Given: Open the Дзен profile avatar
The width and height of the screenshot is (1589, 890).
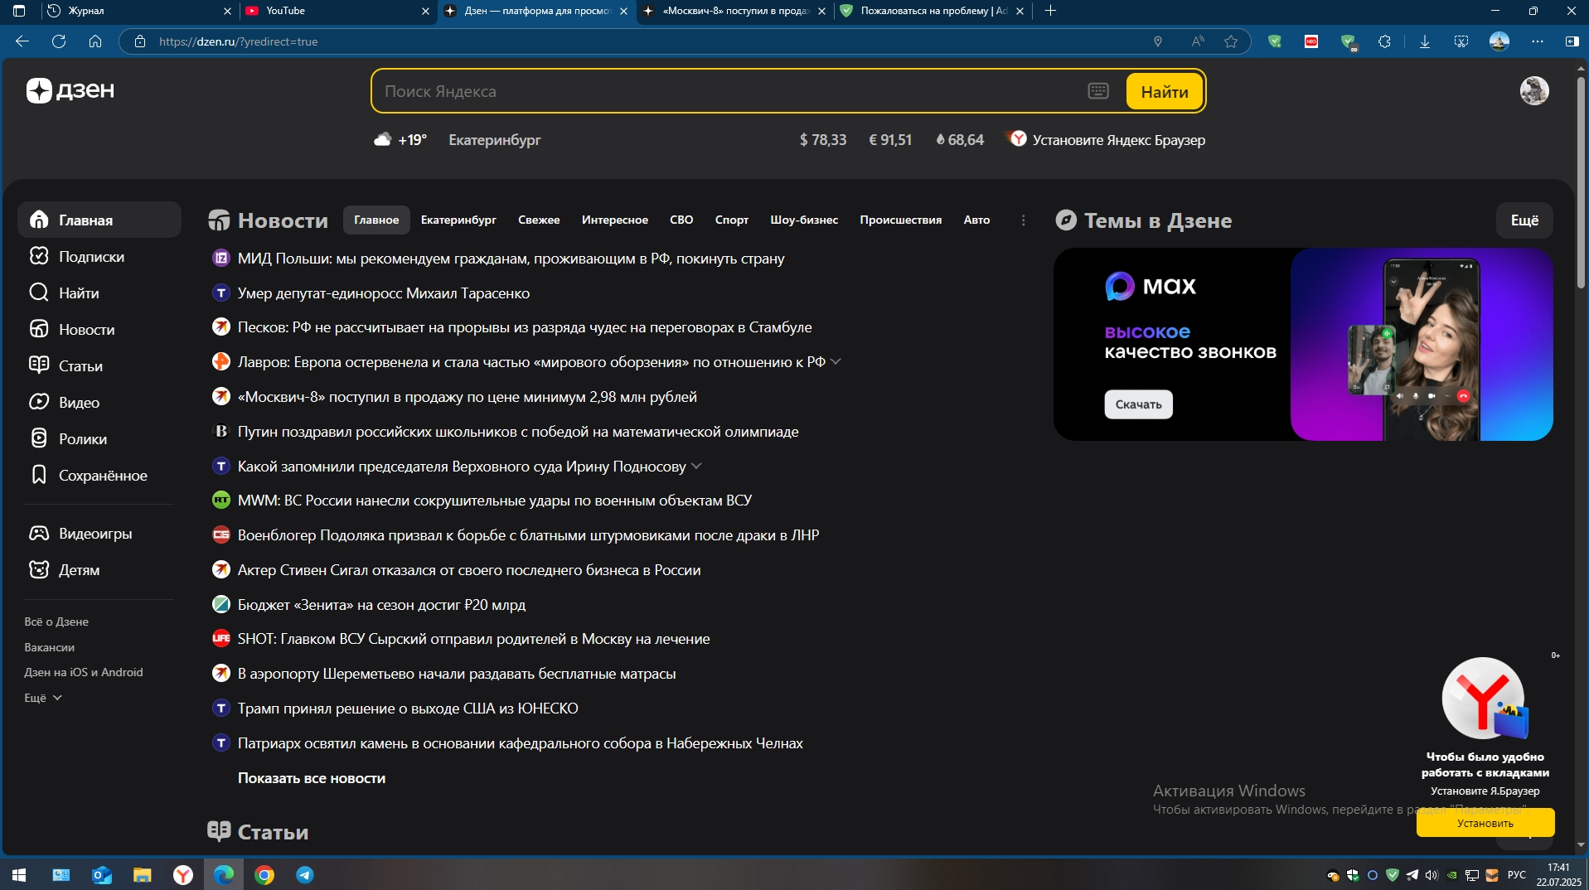Looking at the screenshot, I should (1533, 90).
